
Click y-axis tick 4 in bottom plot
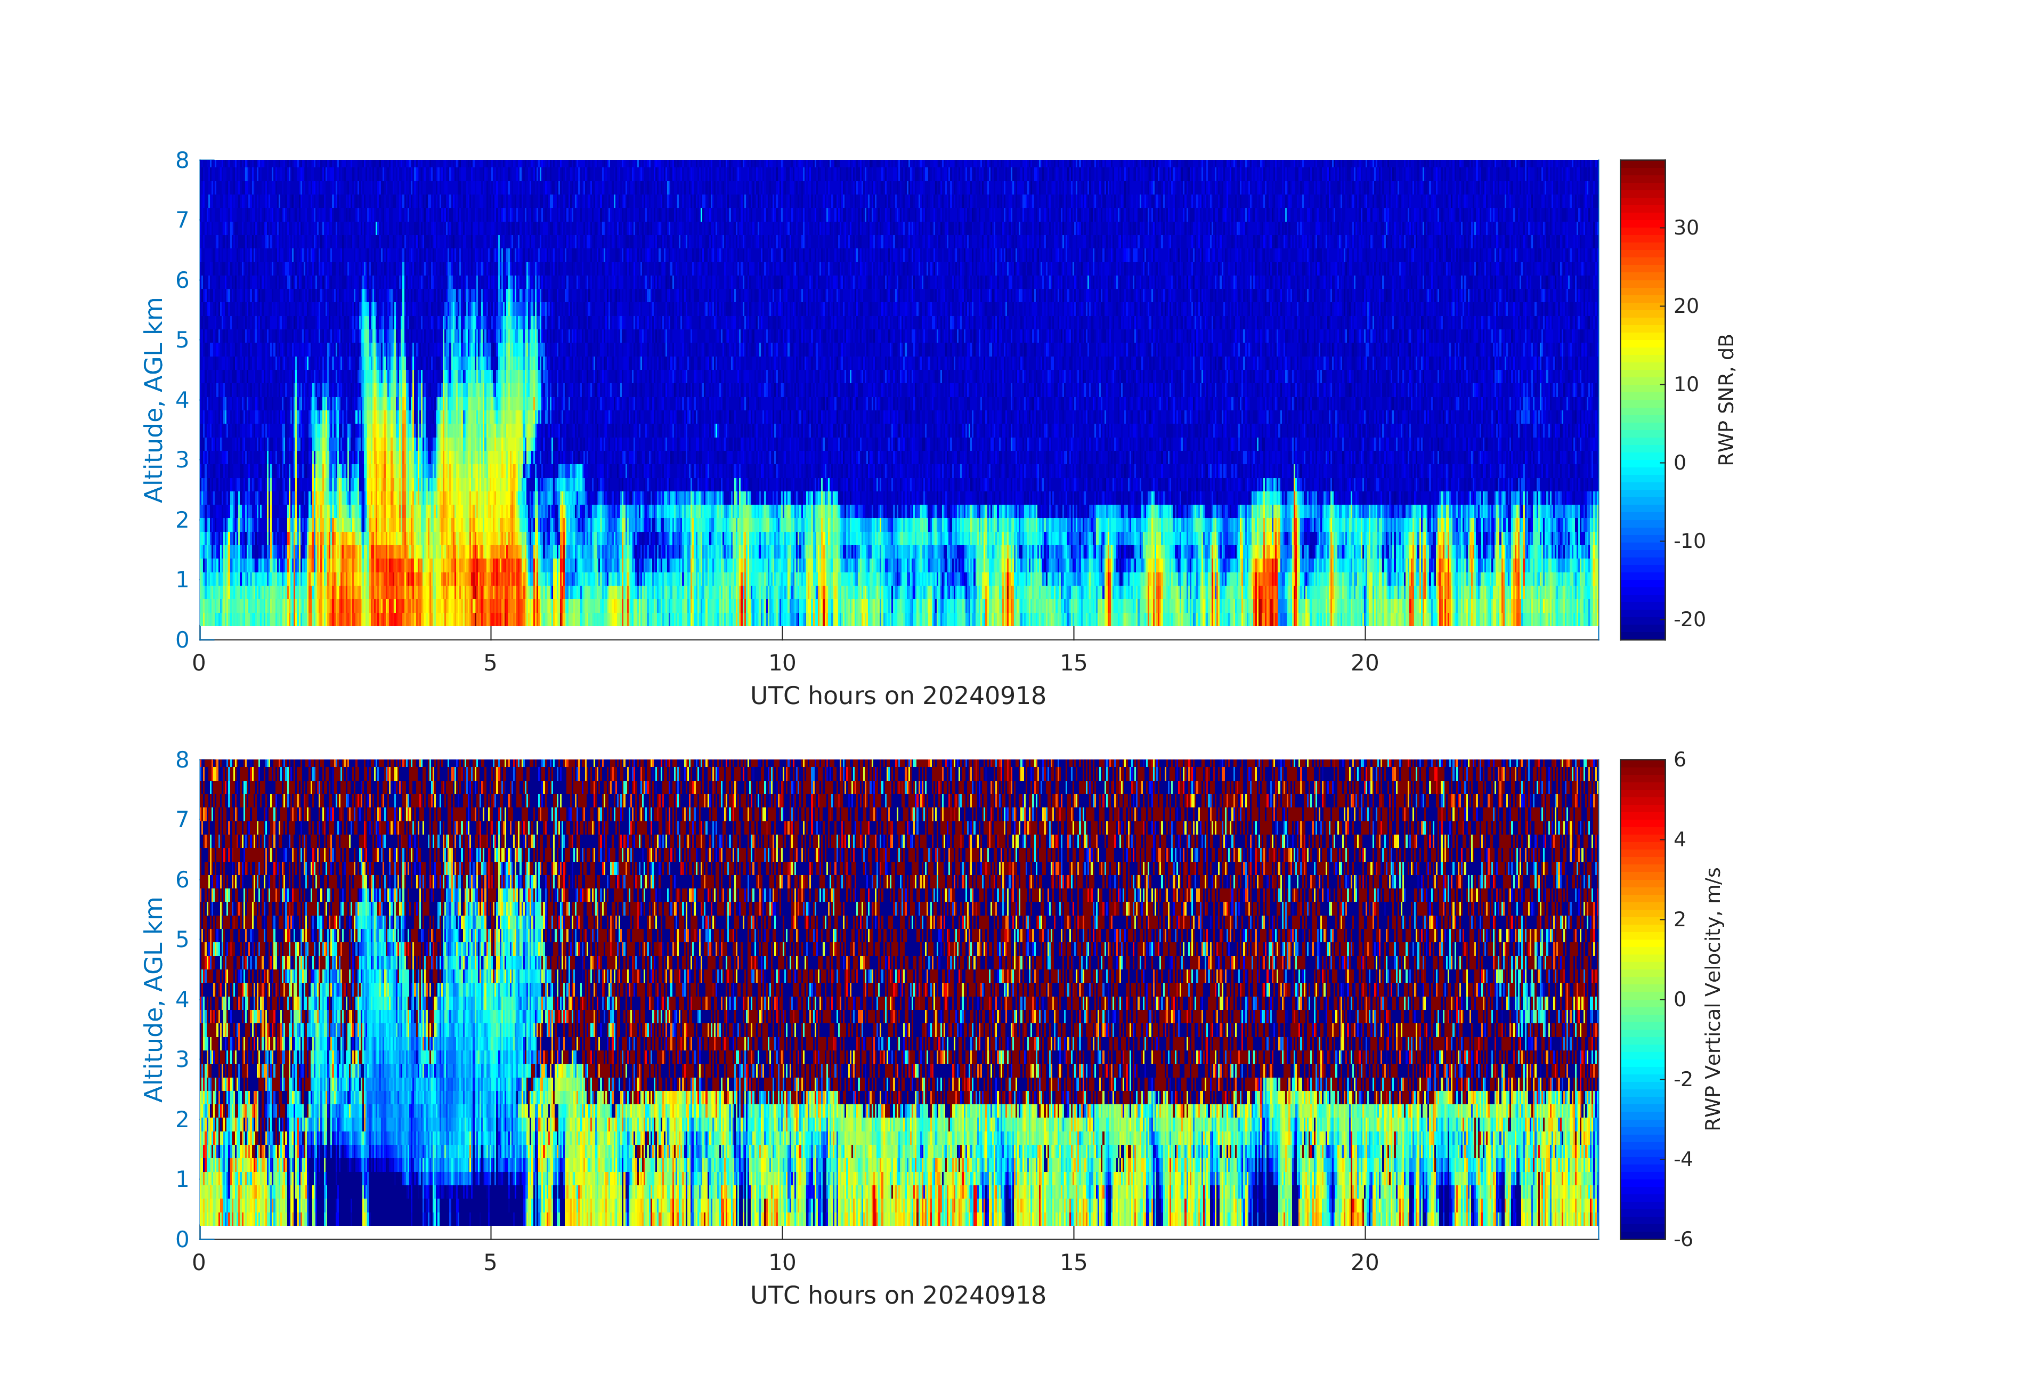[x=182, y=999]
